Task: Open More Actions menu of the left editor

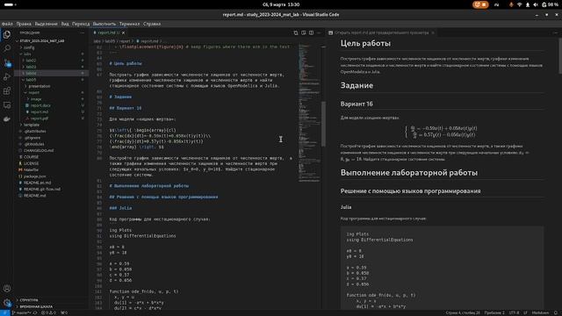Action: tap(319, 32)
